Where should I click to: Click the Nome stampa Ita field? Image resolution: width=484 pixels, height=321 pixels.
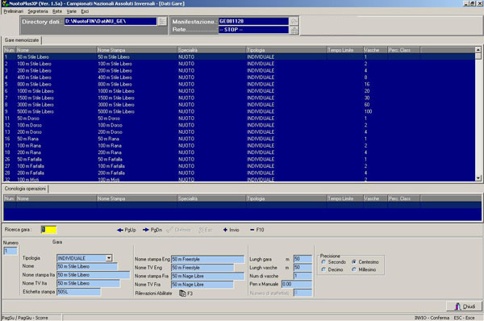(x=94, y=275)
